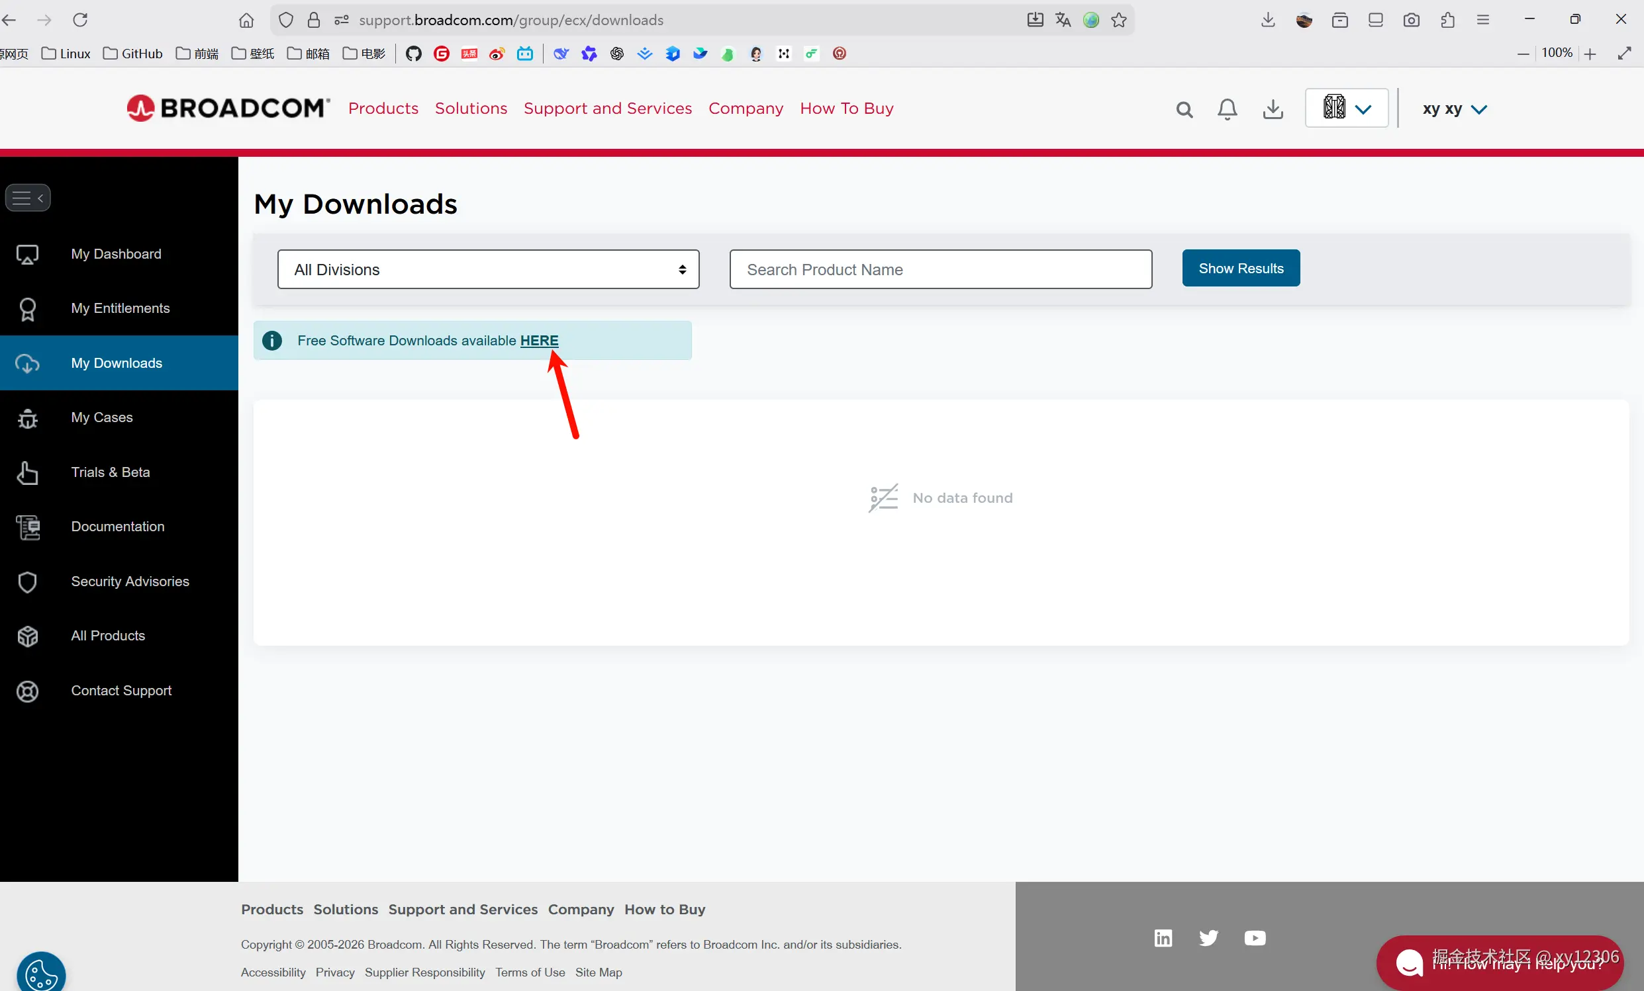
Task: Open Trials & Beta sidebar item
Action: tap(110, 472)
